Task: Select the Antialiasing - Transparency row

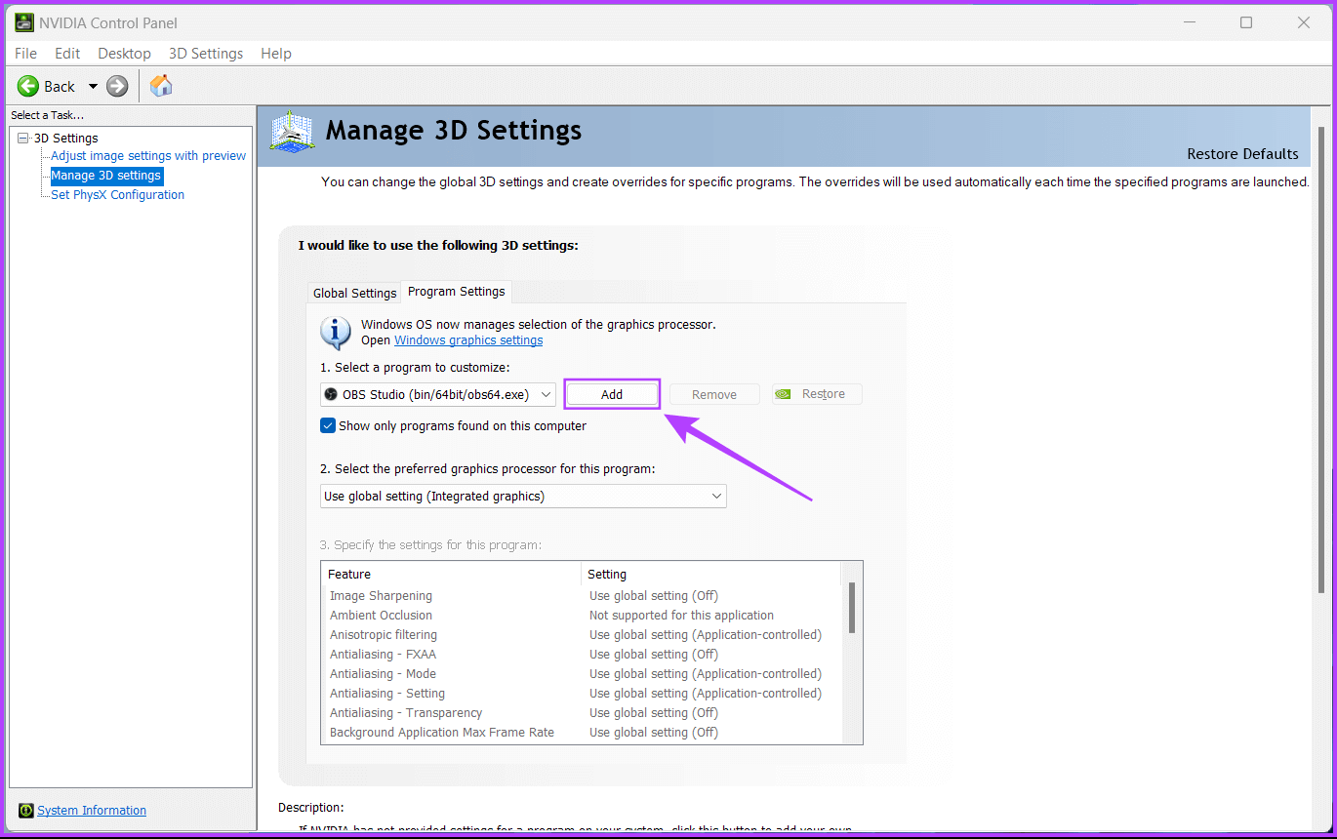Action: click(581, 713)
